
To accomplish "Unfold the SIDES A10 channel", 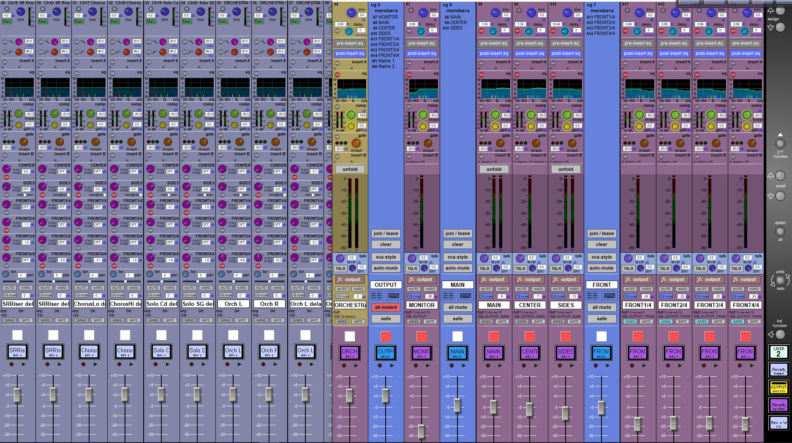I will click(x=565, y=169).
